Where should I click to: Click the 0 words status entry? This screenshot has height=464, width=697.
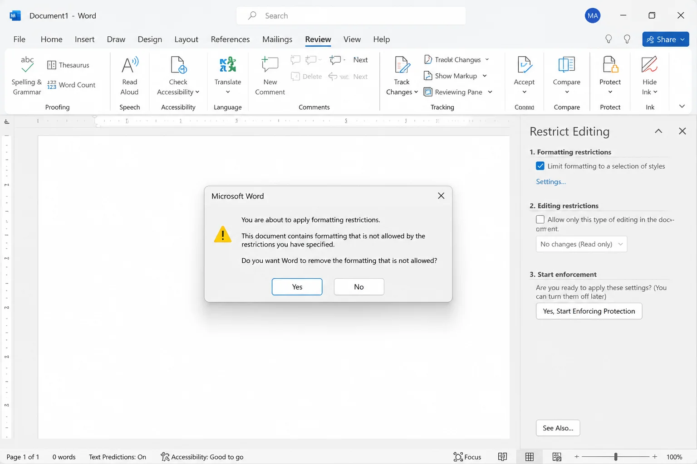pyautogui.click(x=64, y=457)
